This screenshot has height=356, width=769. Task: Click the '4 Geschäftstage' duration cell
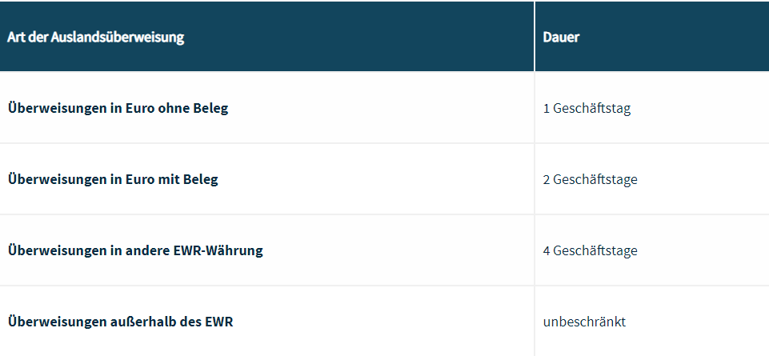click(x=590, y=250)
